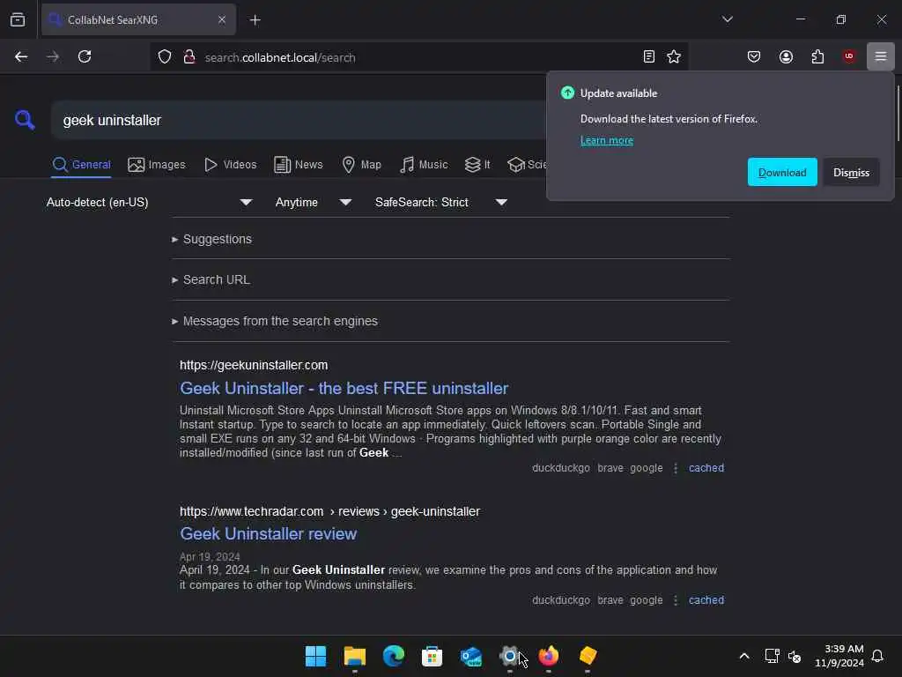The width and height of the screenshot is (902, 677).
Task: Open a new tab with plus
Action: [255, 20]
